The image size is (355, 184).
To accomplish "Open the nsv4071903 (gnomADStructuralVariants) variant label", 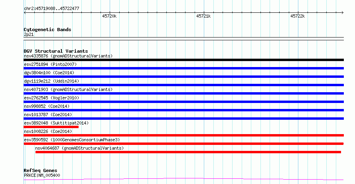I will pyautogui.click(x=68, y=89).
